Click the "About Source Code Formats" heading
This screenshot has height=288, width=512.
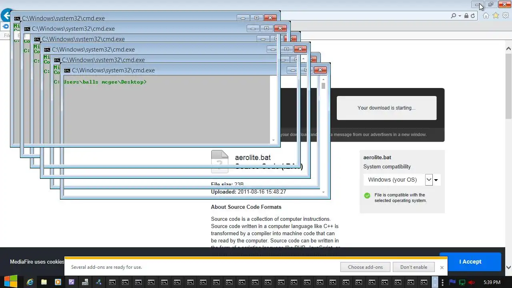pos(246,207)
